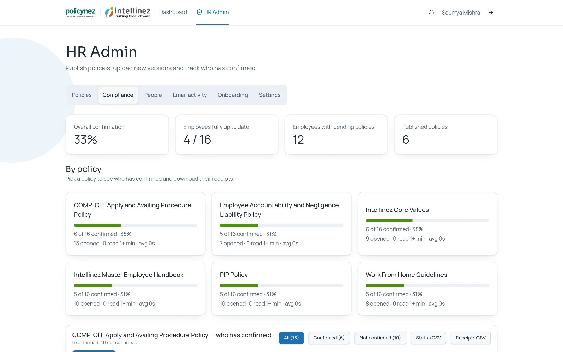Go to the Onboarding tab
Image resolution: width=563 pixels, height=352 pixels.
coord(233,95)
